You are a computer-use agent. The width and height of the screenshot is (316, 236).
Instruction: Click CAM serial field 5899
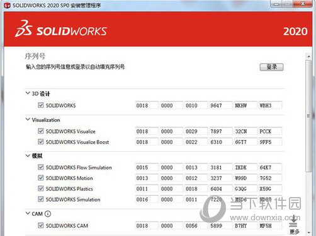tap(221, 226)
